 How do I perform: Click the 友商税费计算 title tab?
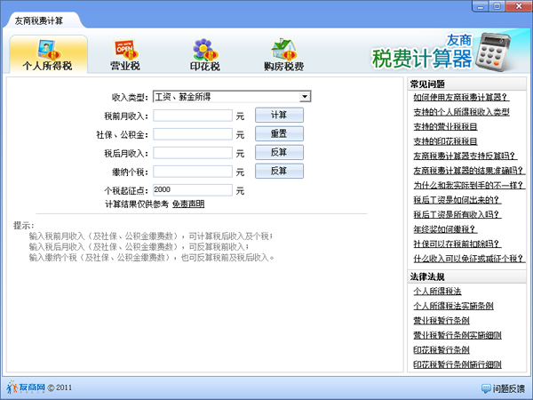pos(39,20)
